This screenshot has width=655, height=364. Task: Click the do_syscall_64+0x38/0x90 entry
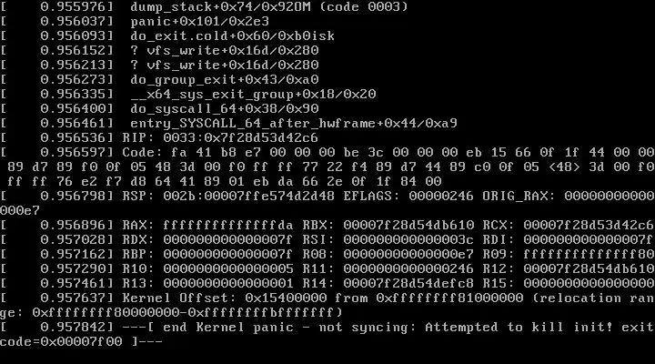(x=225, y=108)
